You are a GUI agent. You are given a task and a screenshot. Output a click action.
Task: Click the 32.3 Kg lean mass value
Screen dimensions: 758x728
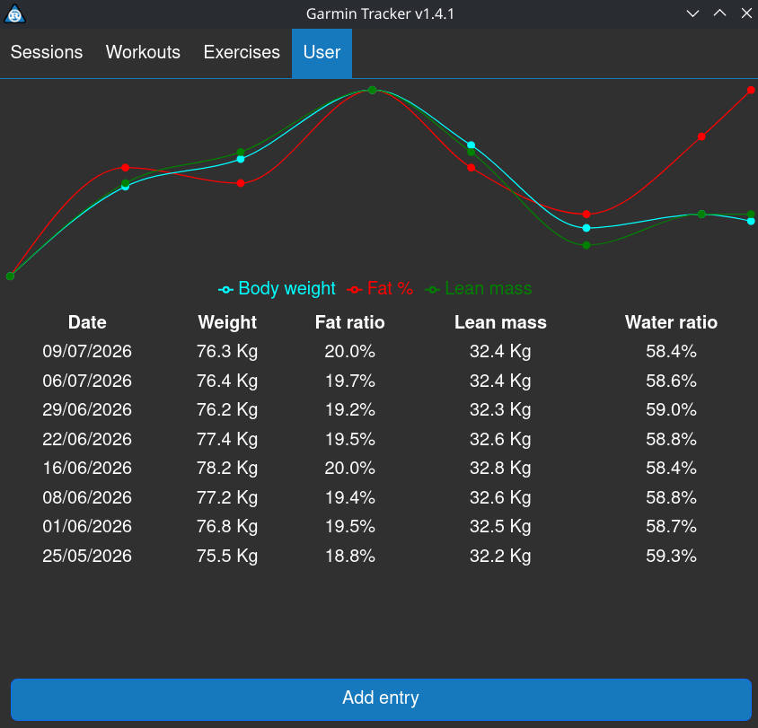[x=500, y=410]
